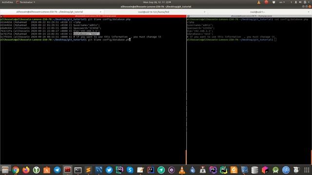Click the left pane prompt with cursor
The image size is (312, 175).
tap(65, 40)
